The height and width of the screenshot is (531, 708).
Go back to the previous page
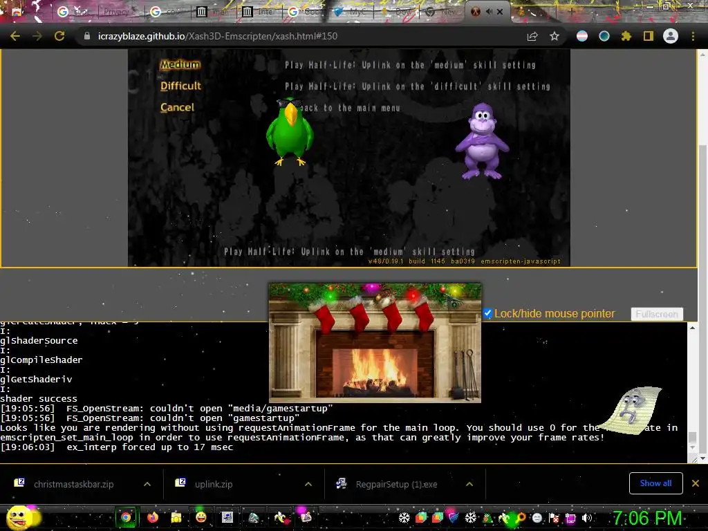pos(15,36)
